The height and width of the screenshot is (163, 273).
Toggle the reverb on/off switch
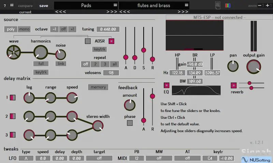tap(234, 85)
